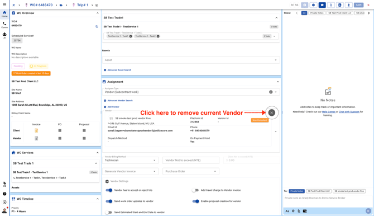
Task: Click the Add Vendor link
Action: pos(112,107)
